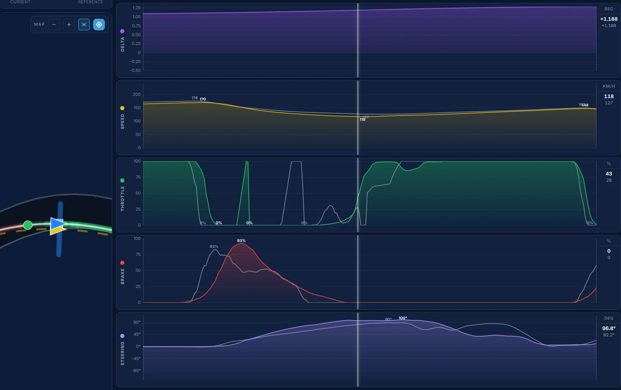Click the 148 speed label at chart end

click(x=585, y=105)
